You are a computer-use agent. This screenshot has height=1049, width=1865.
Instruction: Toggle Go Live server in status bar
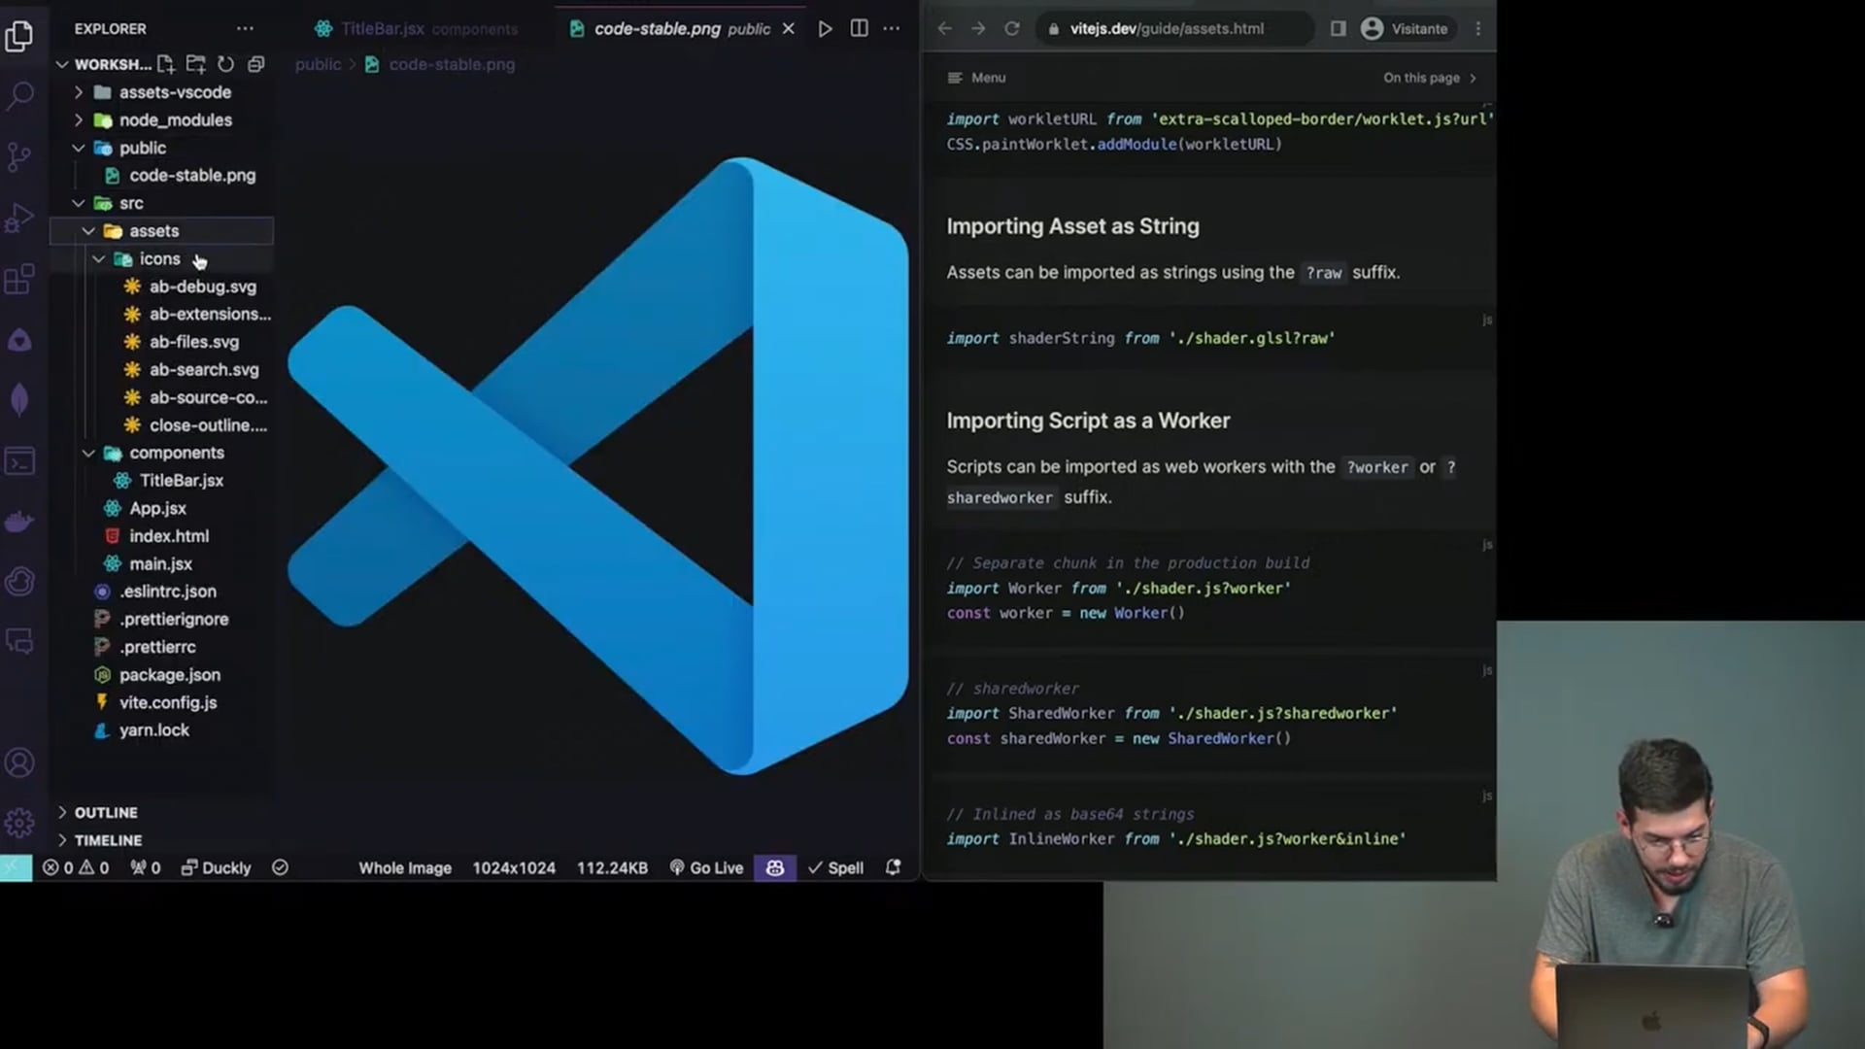(x=706, y=867)
